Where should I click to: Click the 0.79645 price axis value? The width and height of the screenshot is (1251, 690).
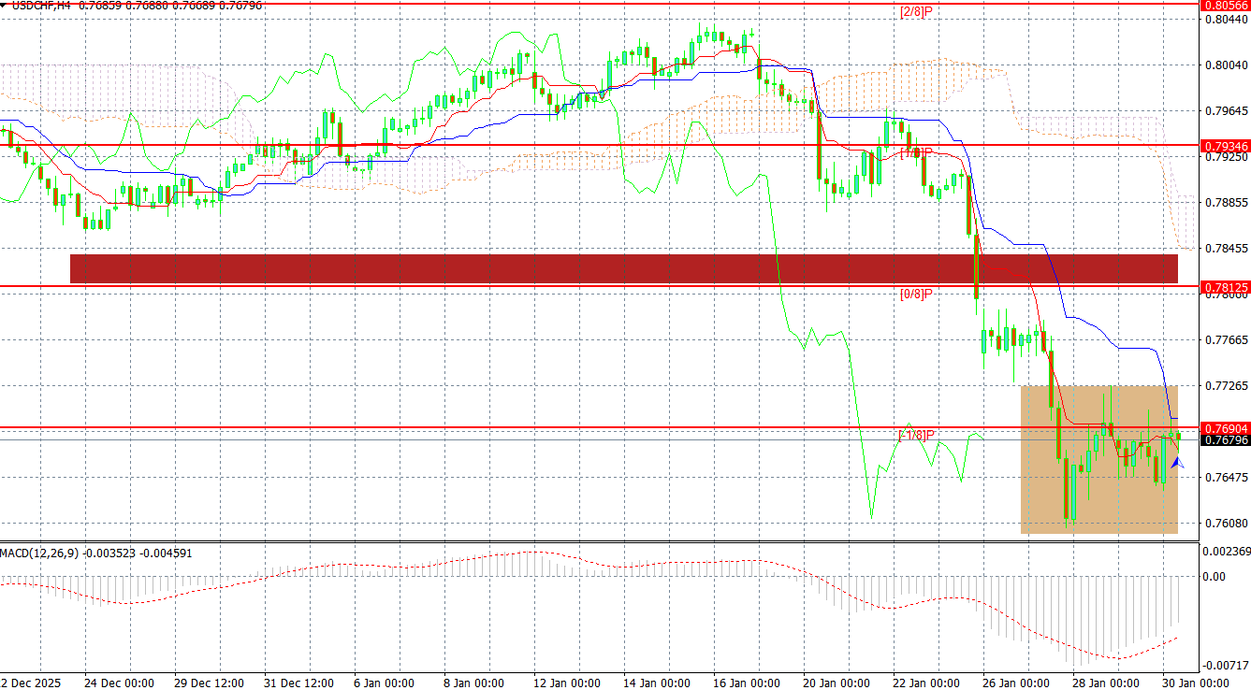pyautogui.click(x=1227, y=110)
